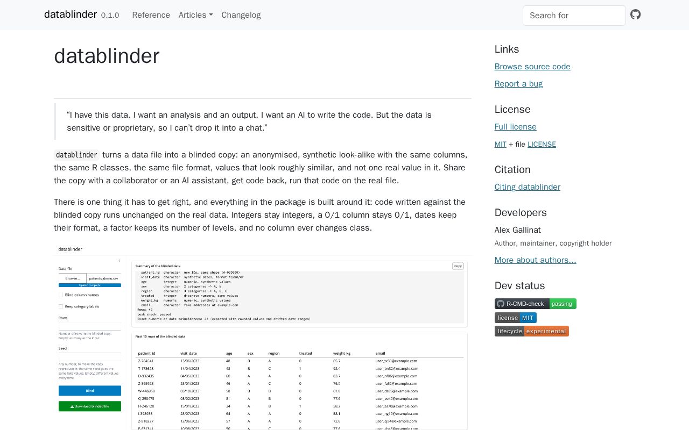Open the Changelog page
Image resolution: width=689 pixels, height=430 pixels.
[x=241, y=15]
